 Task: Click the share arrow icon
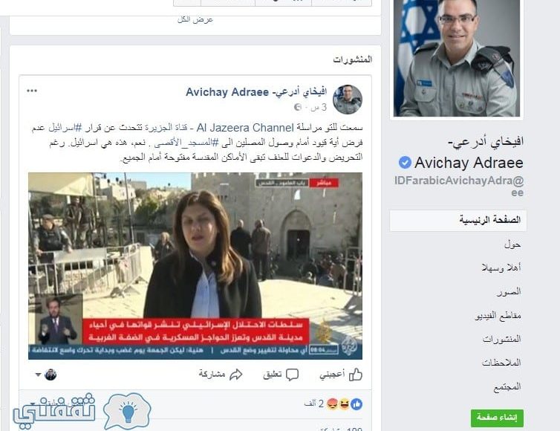(236, 375)
